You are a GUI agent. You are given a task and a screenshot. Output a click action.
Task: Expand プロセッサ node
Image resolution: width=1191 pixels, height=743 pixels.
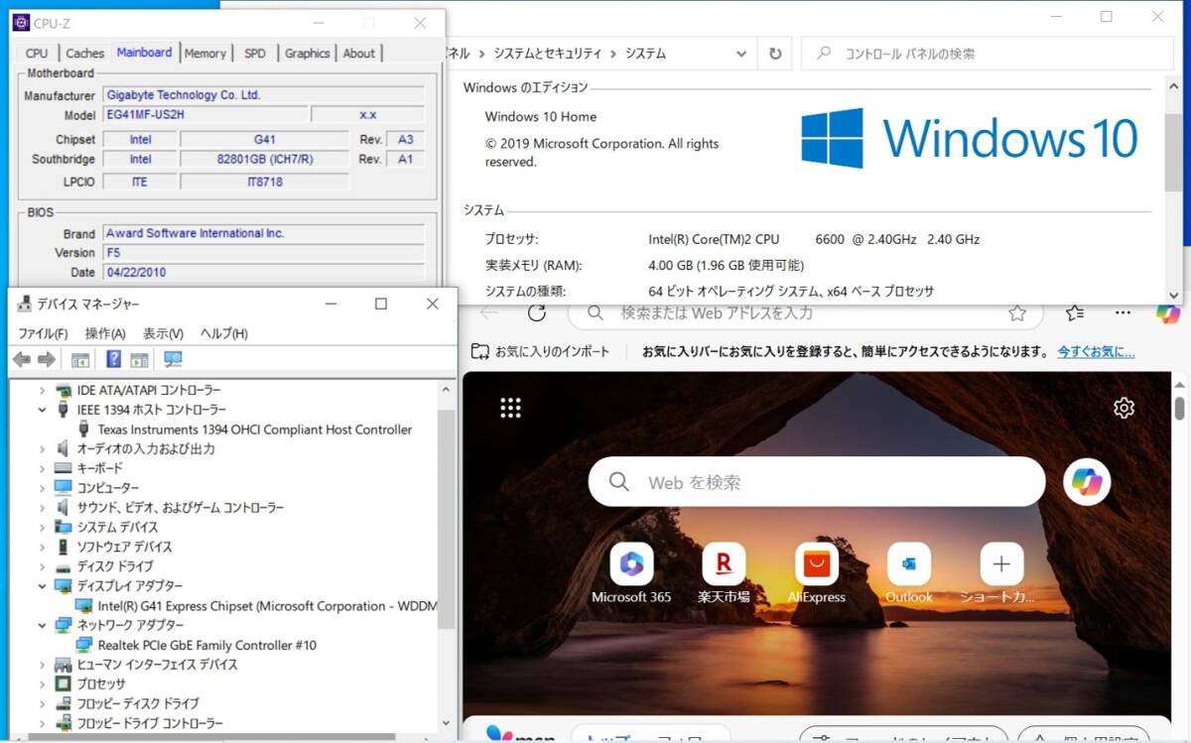[42, 684]
